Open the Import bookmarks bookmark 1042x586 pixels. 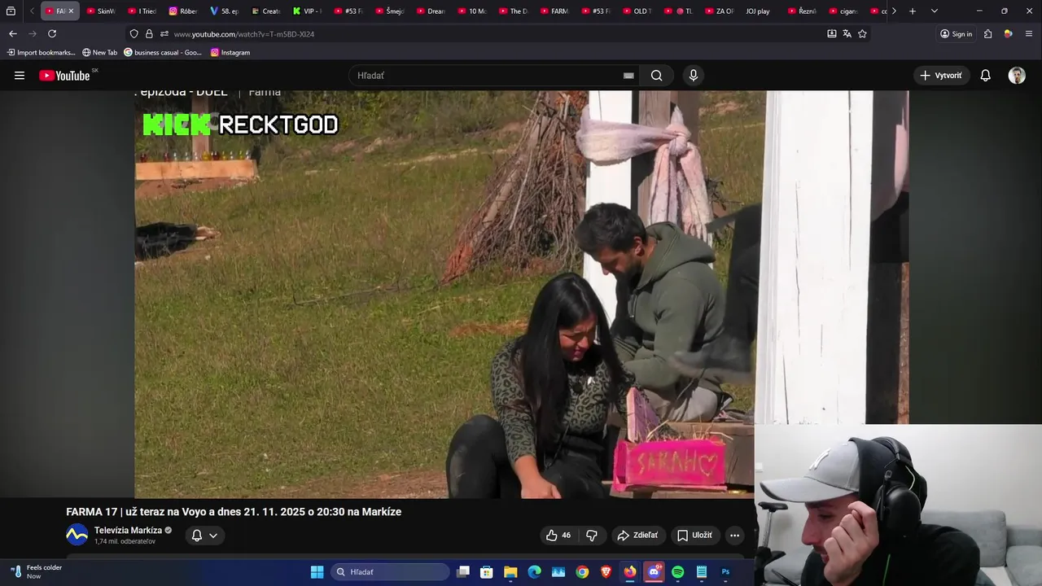[41, 52]
